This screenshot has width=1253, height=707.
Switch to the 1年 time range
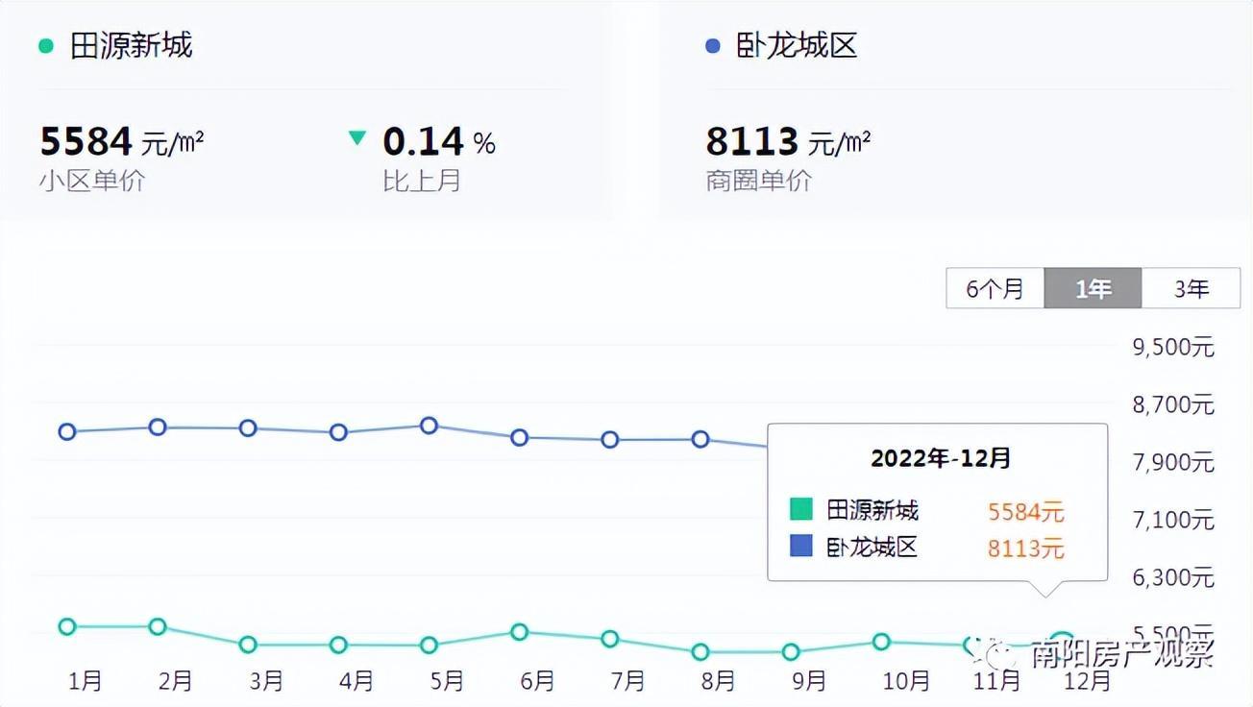(x=1093, y=288)
